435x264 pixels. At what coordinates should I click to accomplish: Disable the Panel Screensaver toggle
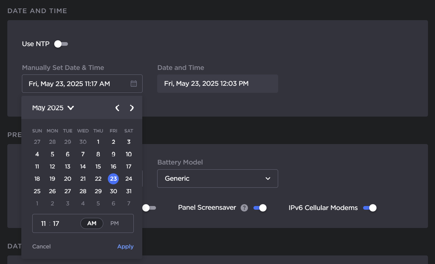pos(260,208)
